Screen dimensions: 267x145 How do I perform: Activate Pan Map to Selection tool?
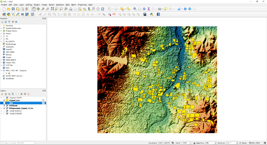[x=38, y=9]
